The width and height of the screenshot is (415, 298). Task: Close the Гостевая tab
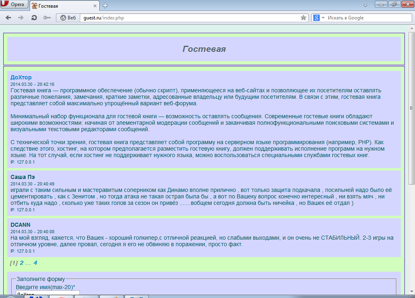pos(95,6)
